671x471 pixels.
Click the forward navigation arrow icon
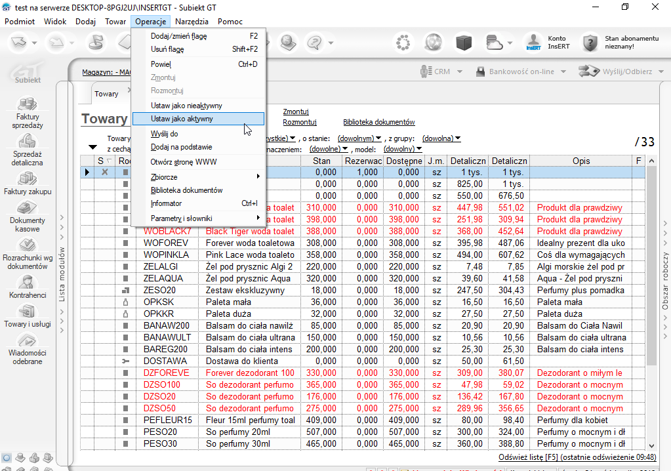tap(56, 43)
